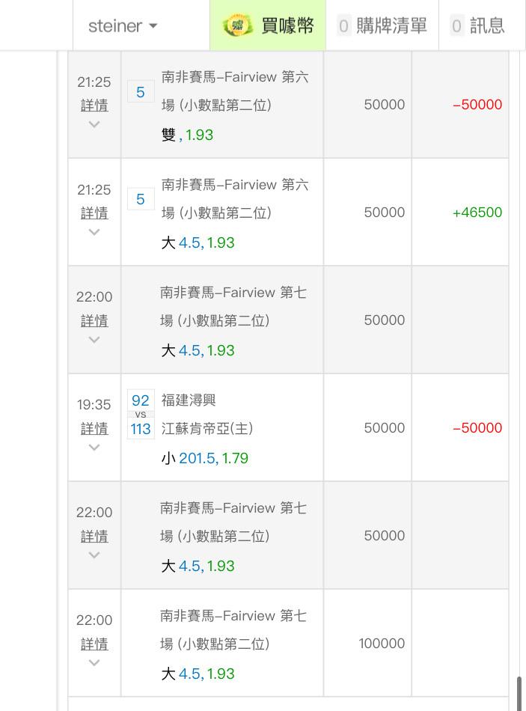The width and height of the screenshot is (526, 711).
Task: Expand chevron under first 21:25 row
Action: pyautogui.click(x=94, y=123)
